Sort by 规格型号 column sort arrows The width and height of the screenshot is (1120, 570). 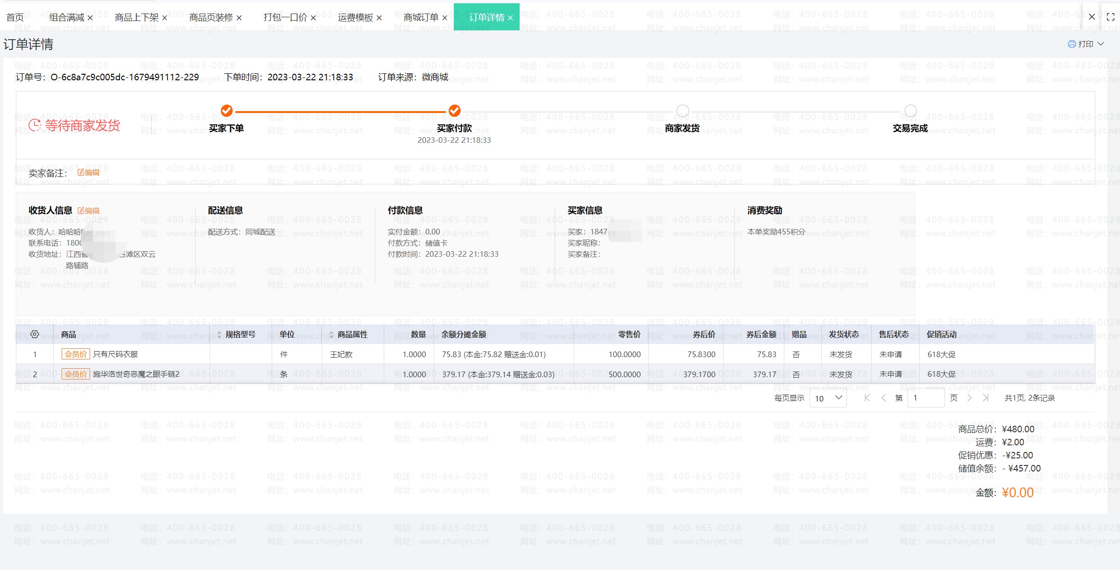tap(219, 335)
